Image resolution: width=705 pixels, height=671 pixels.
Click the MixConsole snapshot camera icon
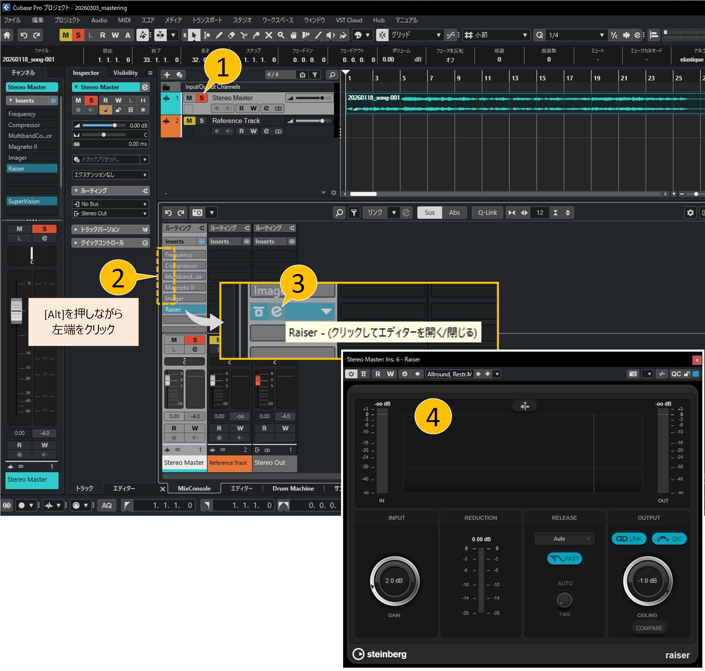(197, 213)
